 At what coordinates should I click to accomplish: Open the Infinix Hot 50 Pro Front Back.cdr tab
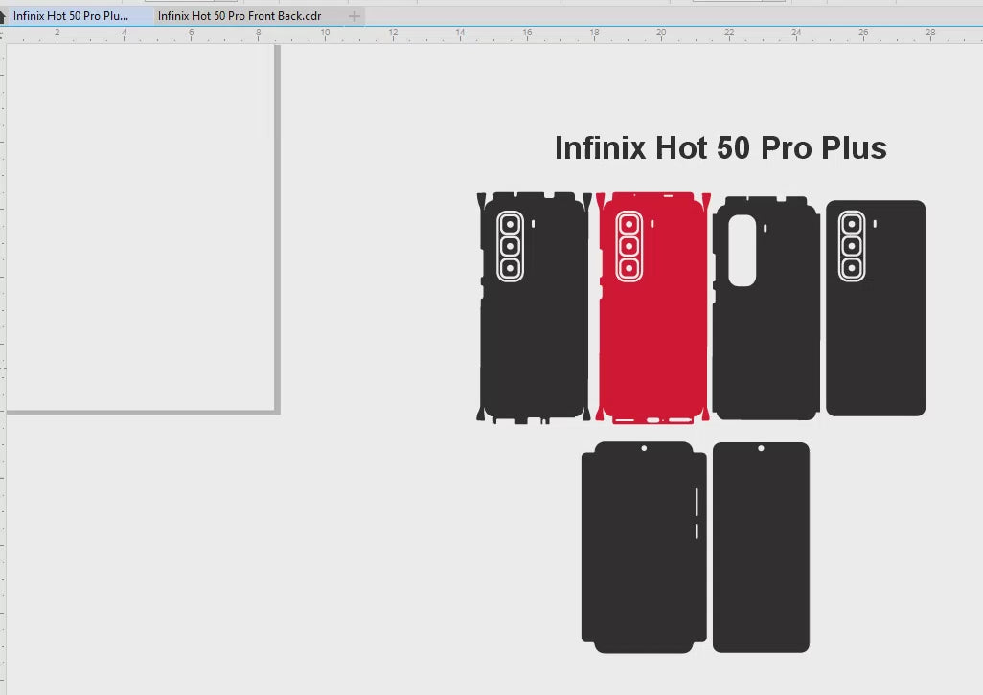pyautogui.click(x=239, y=16)
